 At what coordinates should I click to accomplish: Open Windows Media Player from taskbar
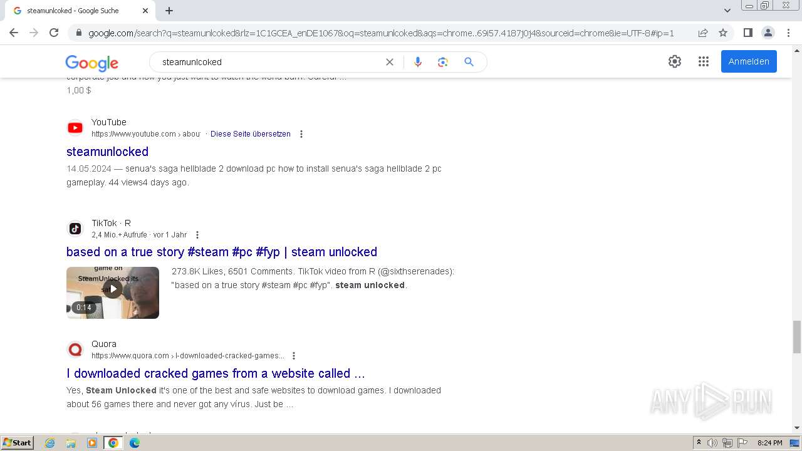coord(92,443)
